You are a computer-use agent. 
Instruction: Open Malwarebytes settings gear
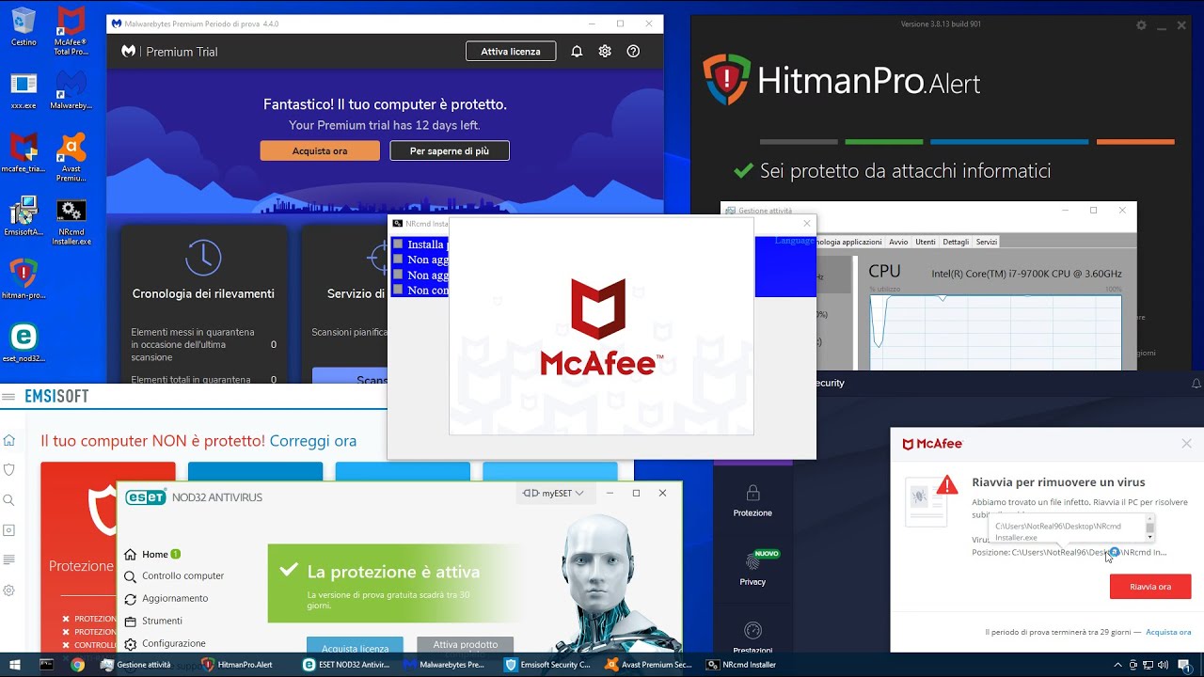[x=605, y=52]
